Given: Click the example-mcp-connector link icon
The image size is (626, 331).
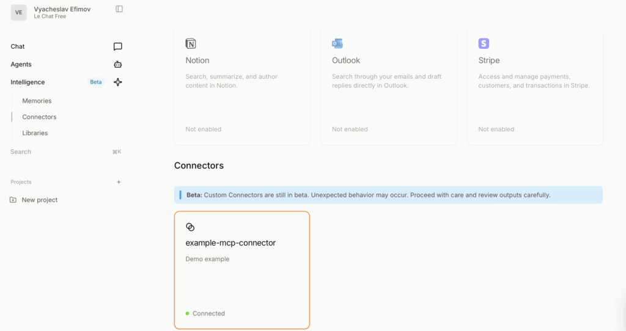Looking at the screenshot, I should point(190,227).
